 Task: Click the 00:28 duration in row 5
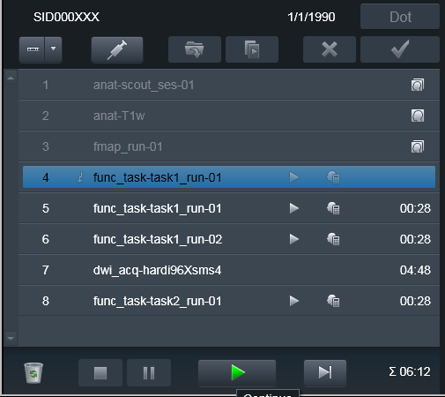tap(415, 208)
